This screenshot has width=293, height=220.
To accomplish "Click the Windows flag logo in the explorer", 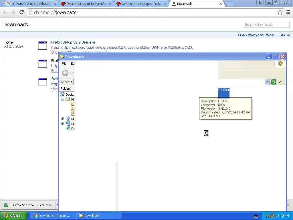I will click(x=280, y=64).
